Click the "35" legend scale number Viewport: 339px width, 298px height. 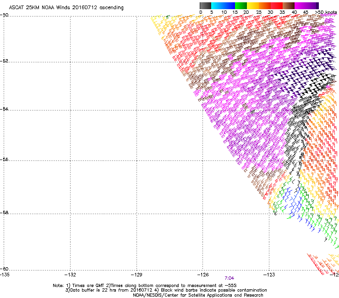(x=282, y=12)
